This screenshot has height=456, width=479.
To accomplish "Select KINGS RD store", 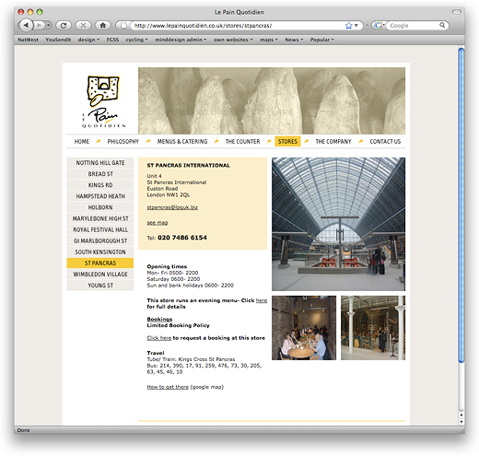I will (x=100, y=185).
